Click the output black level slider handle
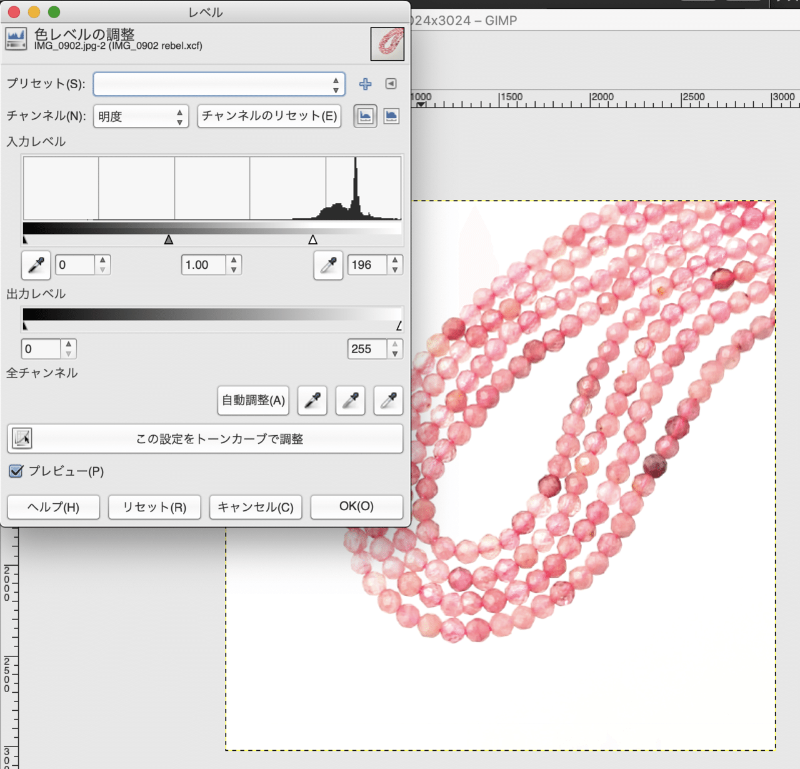This screenshot has width=800, height=769. click(25, 326)
